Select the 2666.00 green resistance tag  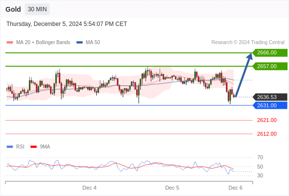point(270,53)
